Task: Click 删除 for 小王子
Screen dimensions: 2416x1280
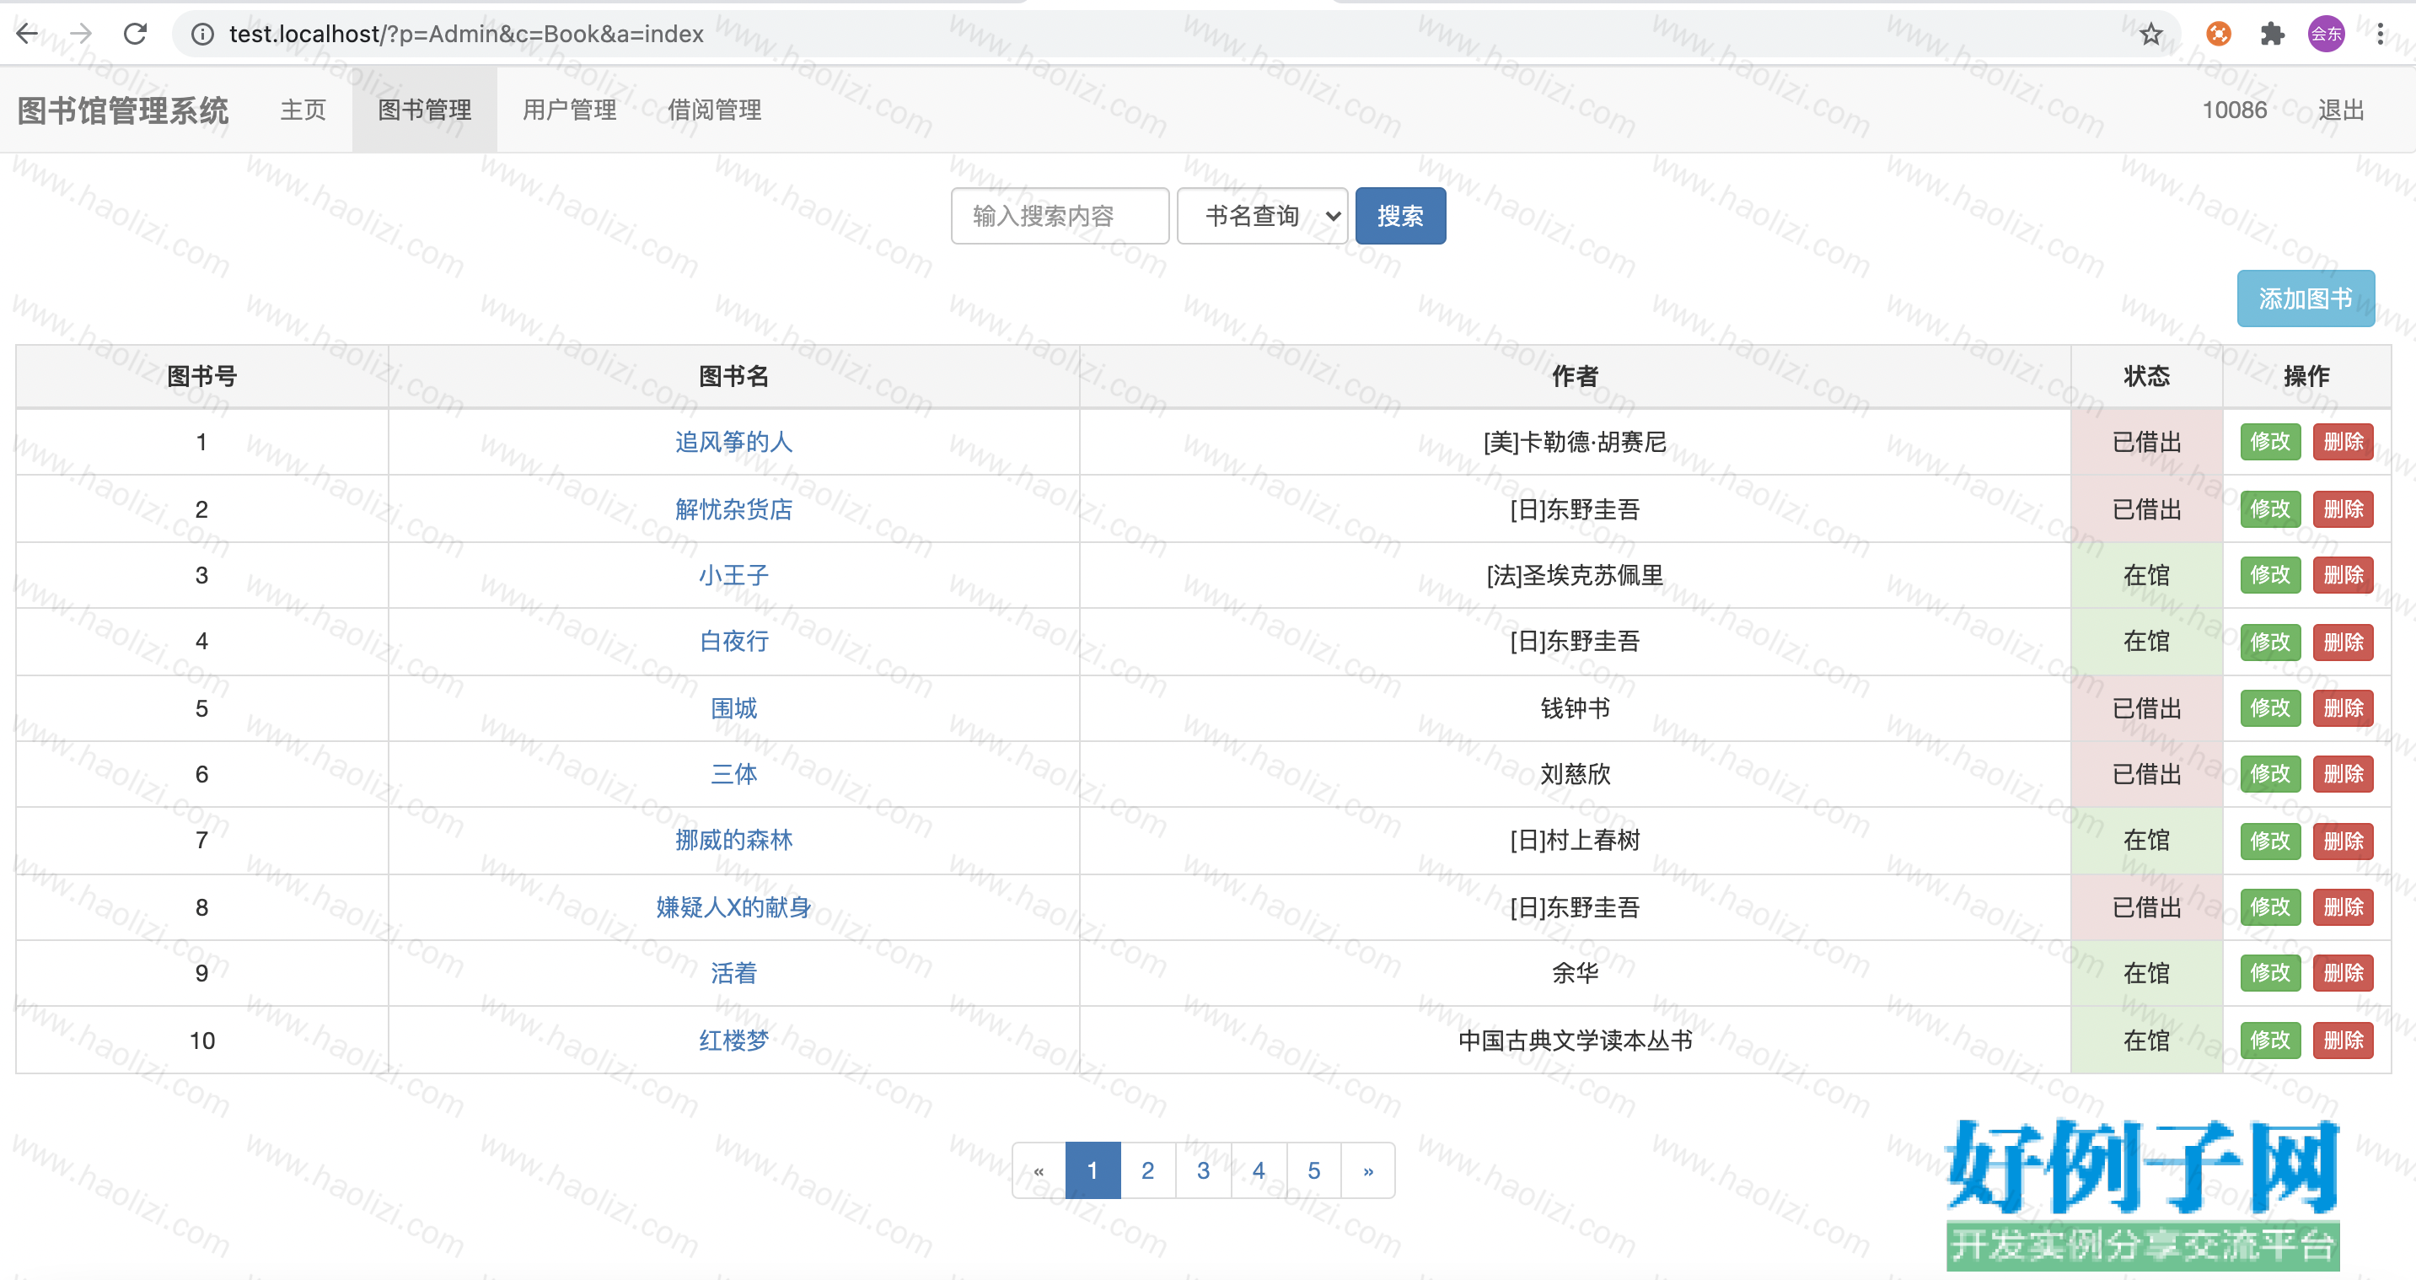Action: point(2343,575)
